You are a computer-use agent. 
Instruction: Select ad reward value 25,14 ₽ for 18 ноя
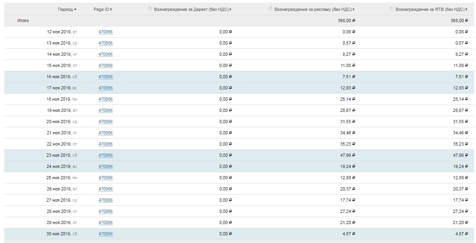point(348,99)
